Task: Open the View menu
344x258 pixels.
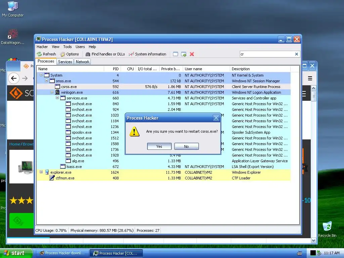Action: [55, 47]
